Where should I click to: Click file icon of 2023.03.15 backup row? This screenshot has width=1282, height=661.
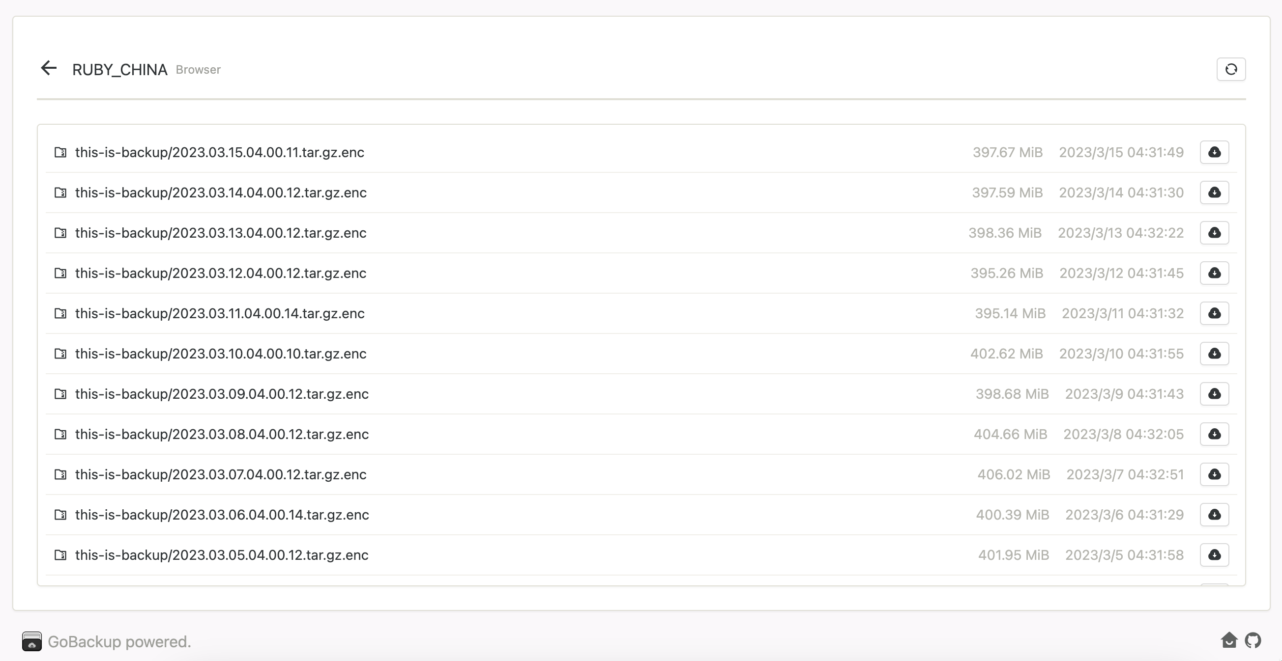point(60,152)
